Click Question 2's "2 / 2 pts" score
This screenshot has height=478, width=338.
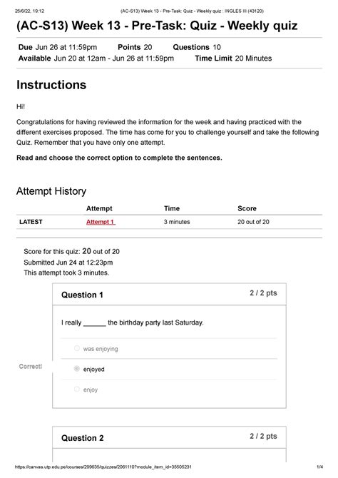(263, 436)
